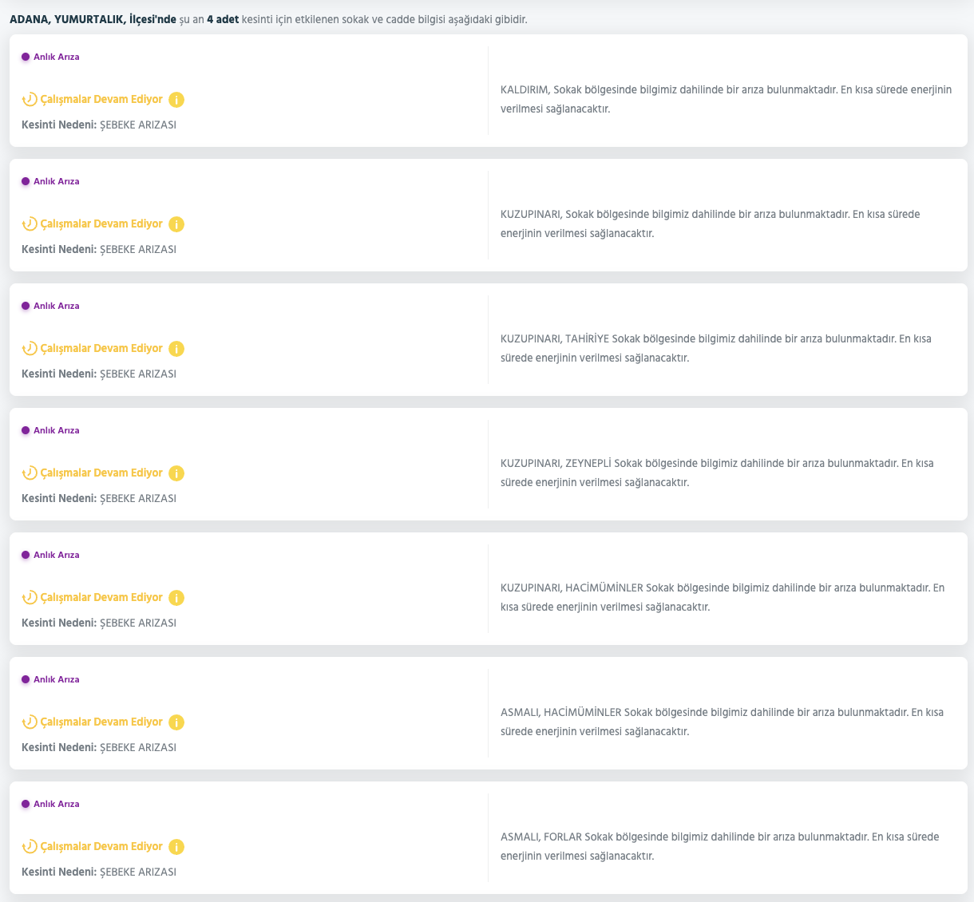Click the '4 adet' count in the header
The width and height of the screenshot is (974, 902).
(223, 18)
